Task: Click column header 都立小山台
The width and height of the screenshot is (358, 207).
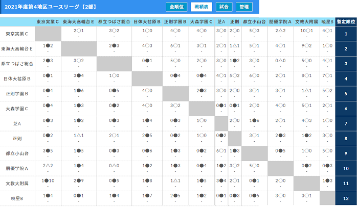Action: (x=254, y=22)
